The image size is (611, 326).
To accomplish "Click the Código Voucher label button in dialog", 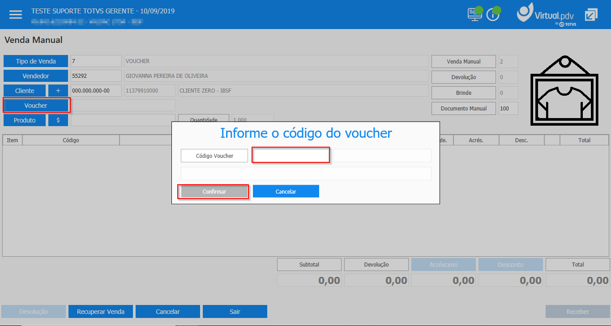I will pyautogui.click(x=214, y=156).
